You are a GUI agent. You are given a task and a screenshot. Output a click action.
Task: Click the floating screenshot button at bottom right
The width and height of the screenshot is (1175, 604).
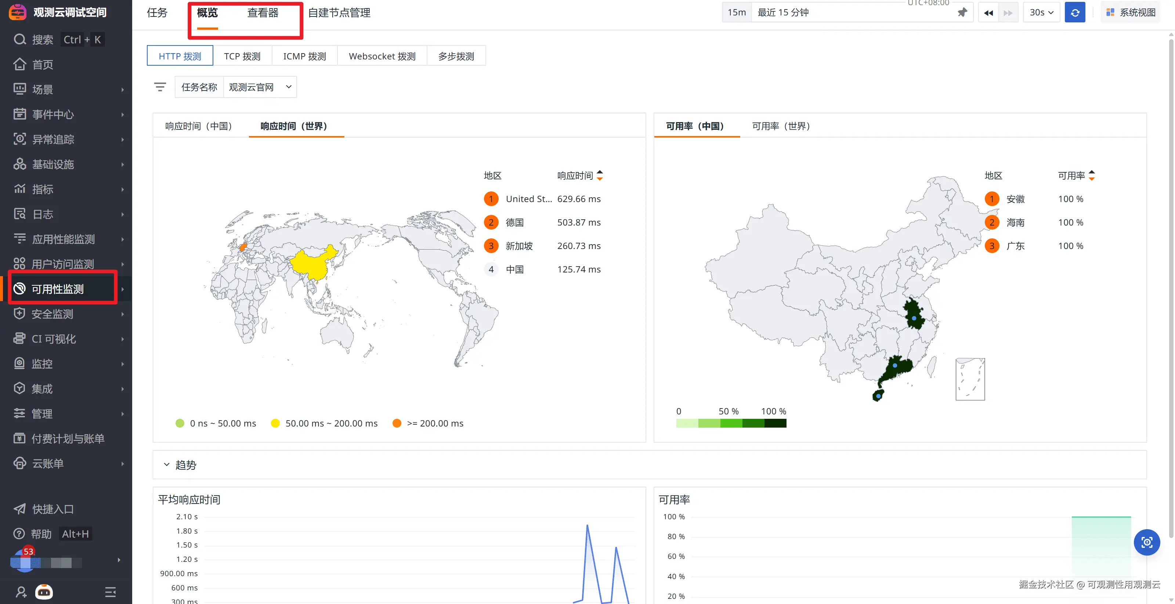1146,542
